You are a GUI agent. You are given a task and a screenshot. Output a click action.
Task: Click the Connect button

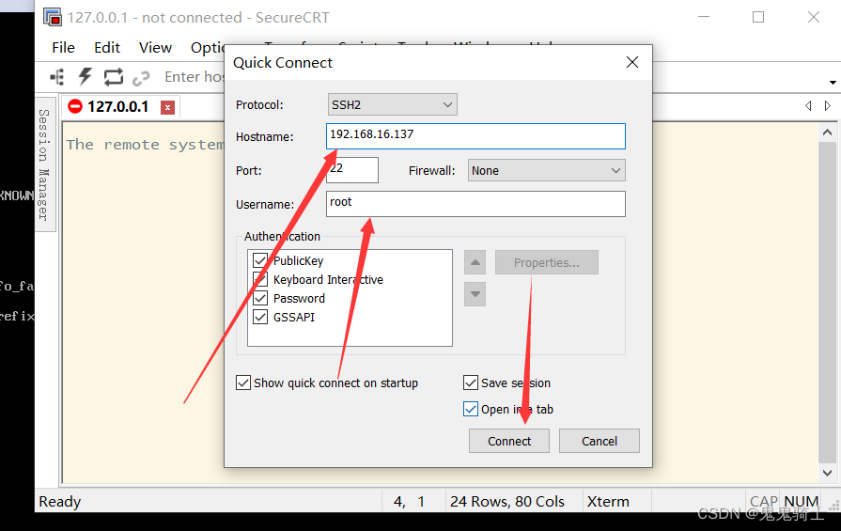pyautogui.click(x=509, y=441)
